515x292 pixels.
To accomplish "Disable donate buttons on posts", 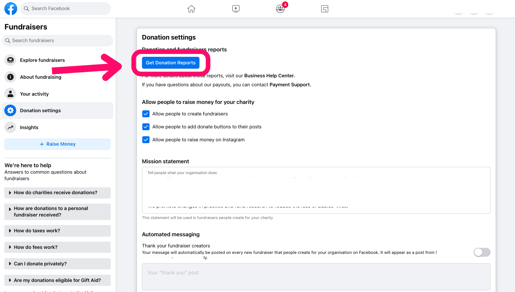I will point(146,127).
